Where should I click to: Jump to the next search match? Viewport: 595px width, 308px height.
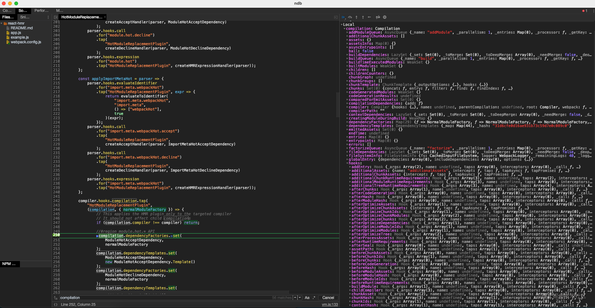pos(300,298)
